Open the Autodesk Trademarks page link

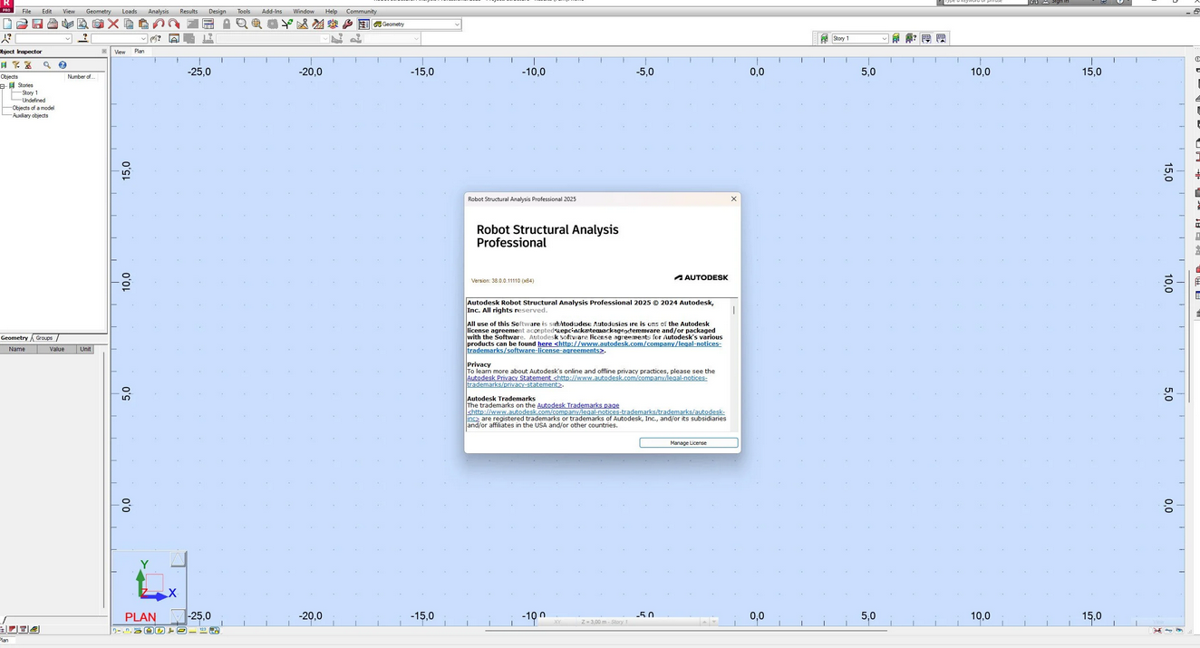[x=578, y=405]
